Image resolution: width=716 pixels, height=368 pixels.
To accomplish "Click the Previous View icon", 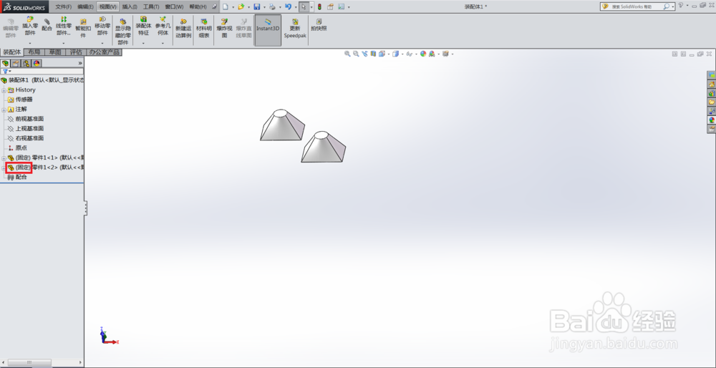I will [x=364, y=54].
